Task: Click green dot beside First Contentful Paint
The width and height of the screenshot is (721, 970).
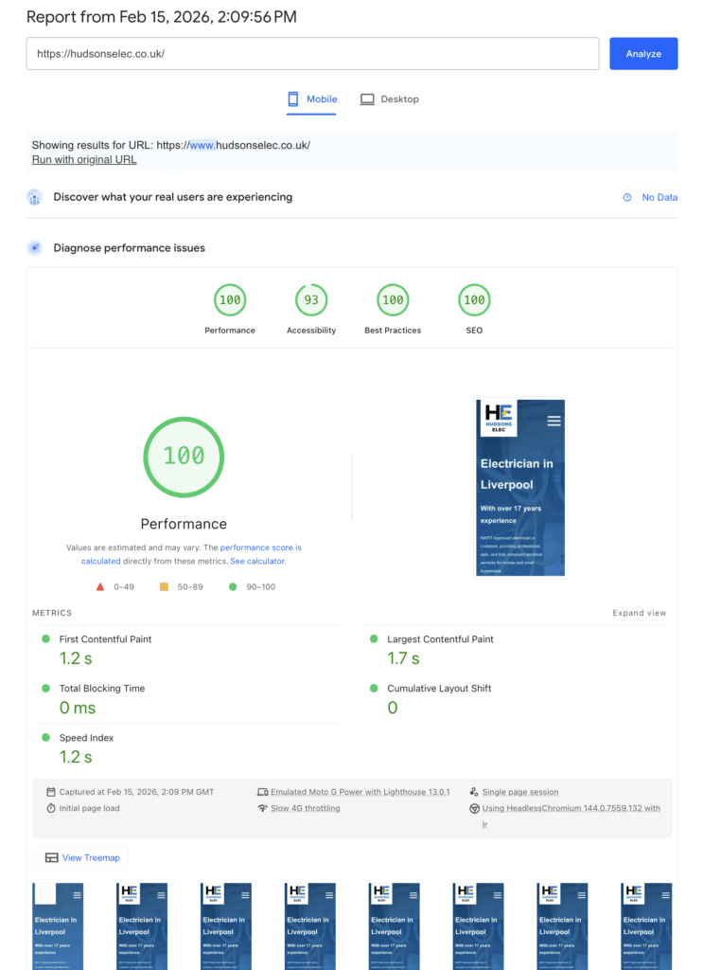Action: pyautogui.click(x=45, y=639)
